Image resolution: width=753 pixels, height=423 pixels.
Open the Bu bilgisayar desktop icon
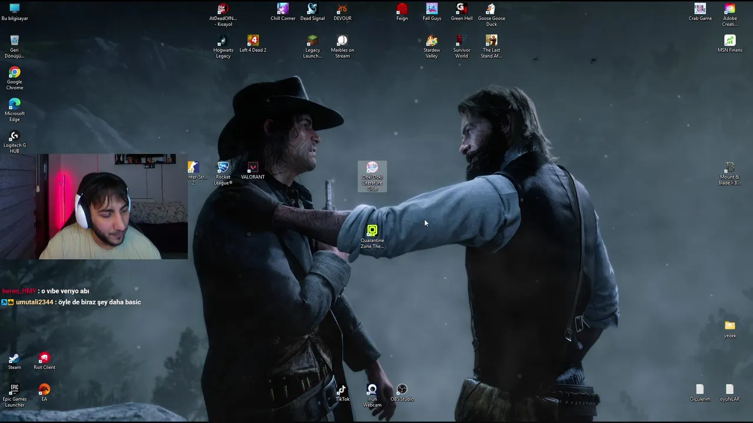pyautogui.click(x=15, y=12)
